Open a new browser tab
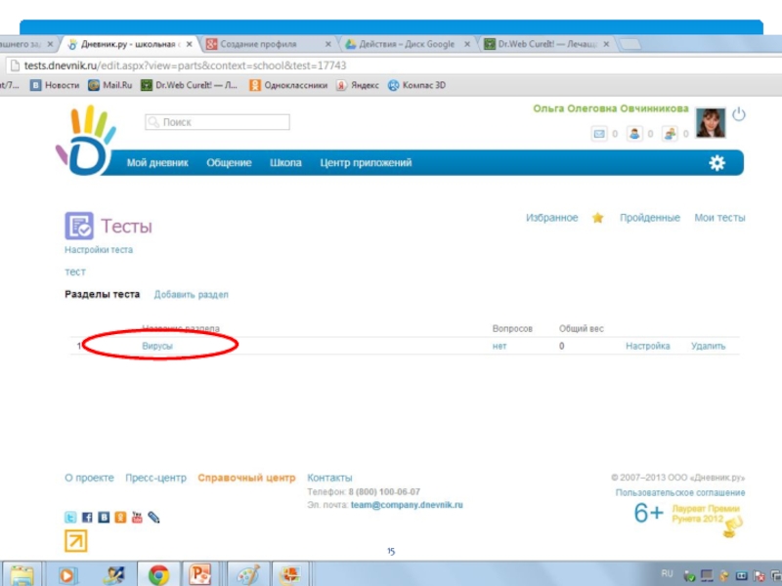782x586 pixels. [x=630, y=44]
